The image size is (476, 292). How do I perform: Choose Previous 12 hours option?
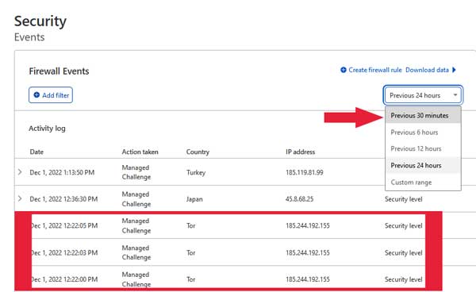click(x=423, y=148)
